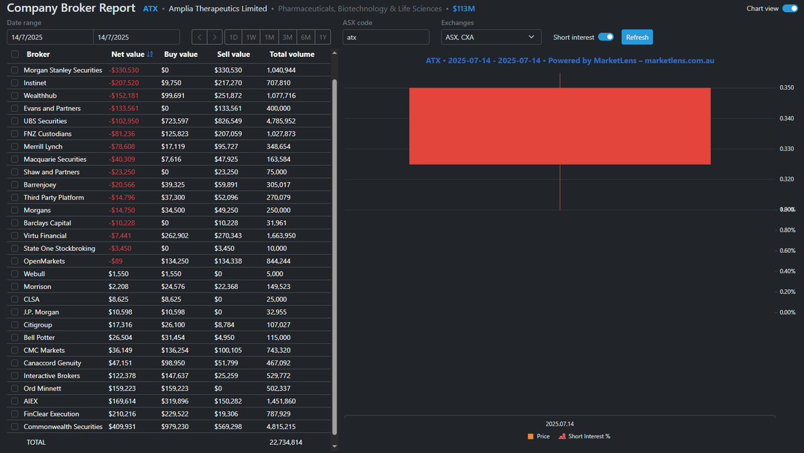This screenshot has height=453, width=804.
Task: Click the Refresh button
Action: (637, 37)
